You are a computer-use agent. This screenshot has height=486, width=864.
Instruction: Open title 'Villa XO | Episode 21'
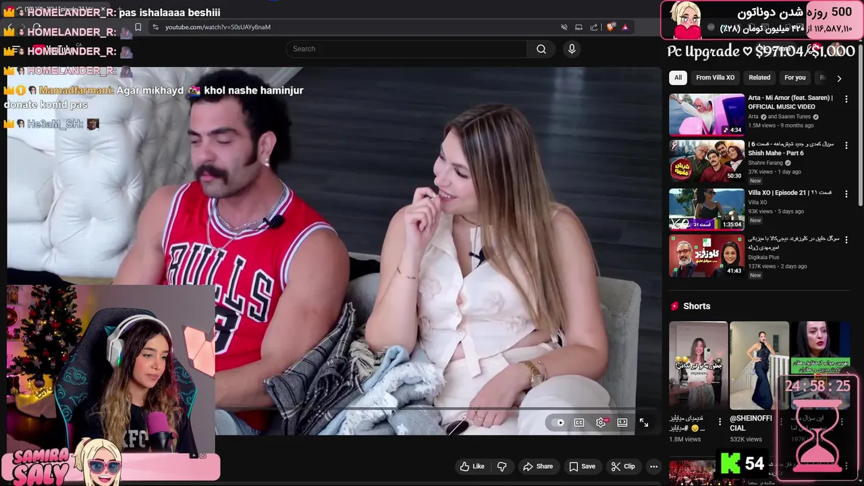click(790, 192)
